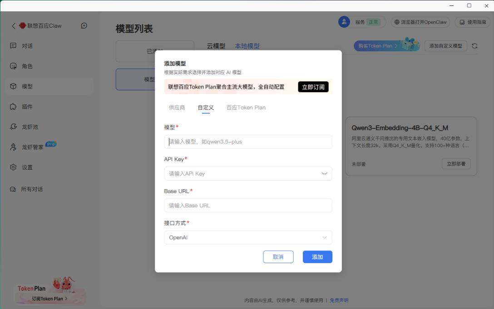The width and height of the screenshot is (494, 309).
Task: Open the 设置 sidebar section
Action: [x=50, y=167]
